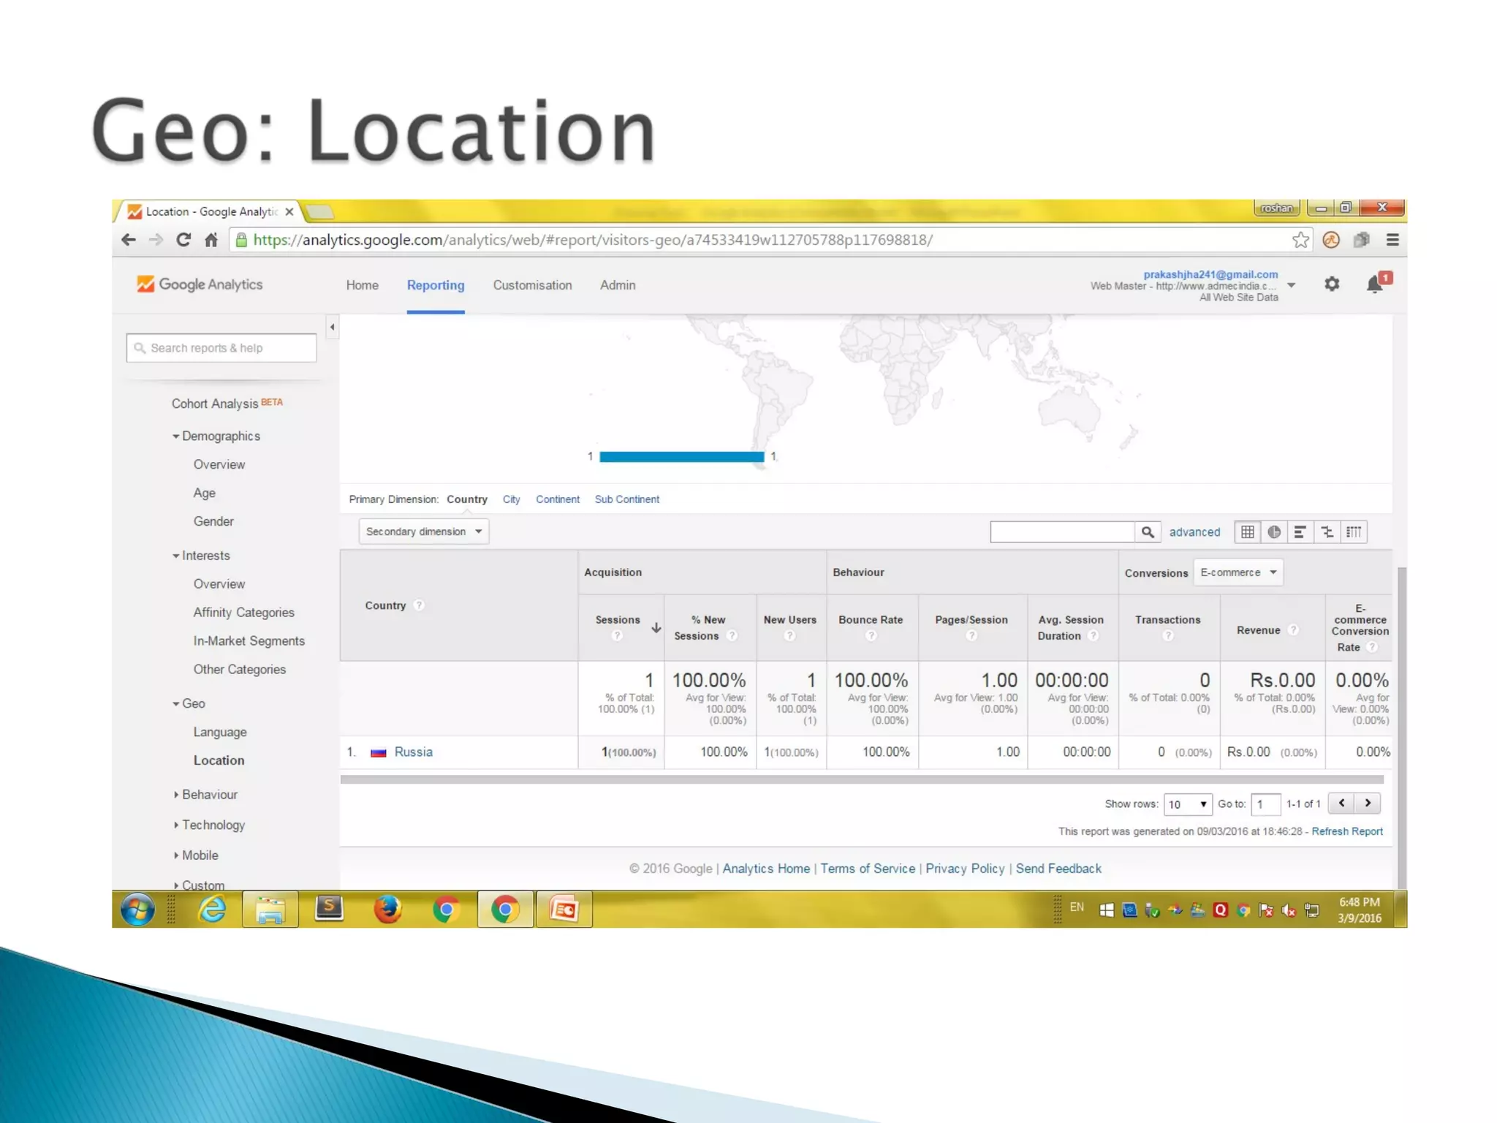Open the notifications bell icon
This screenshot has height=1123, width=1497.
[1375, 284]
